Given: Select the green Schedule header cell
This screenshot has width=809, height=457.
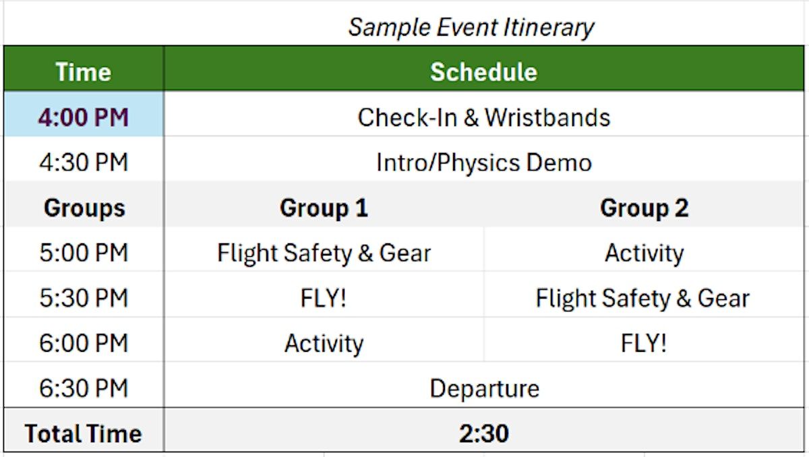Looking at the screenshot, I should click(484, 72).
